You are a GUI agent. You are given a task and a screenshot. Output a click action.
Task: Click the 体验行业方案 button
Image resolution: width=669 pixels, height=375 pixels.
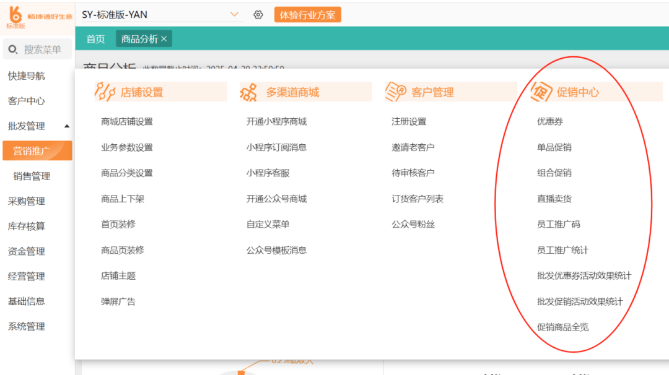(307, 14)
